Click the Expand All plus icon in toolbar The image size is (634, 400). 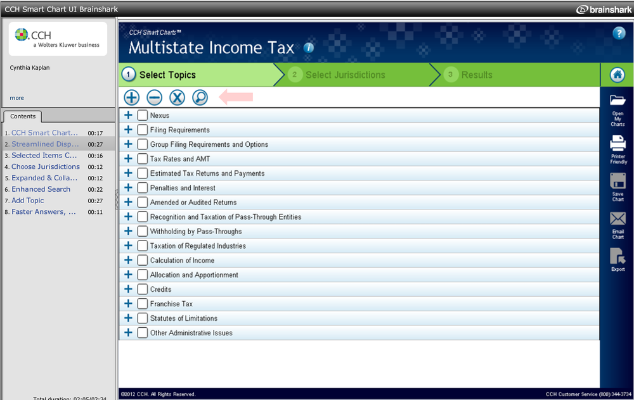[131, 97]
